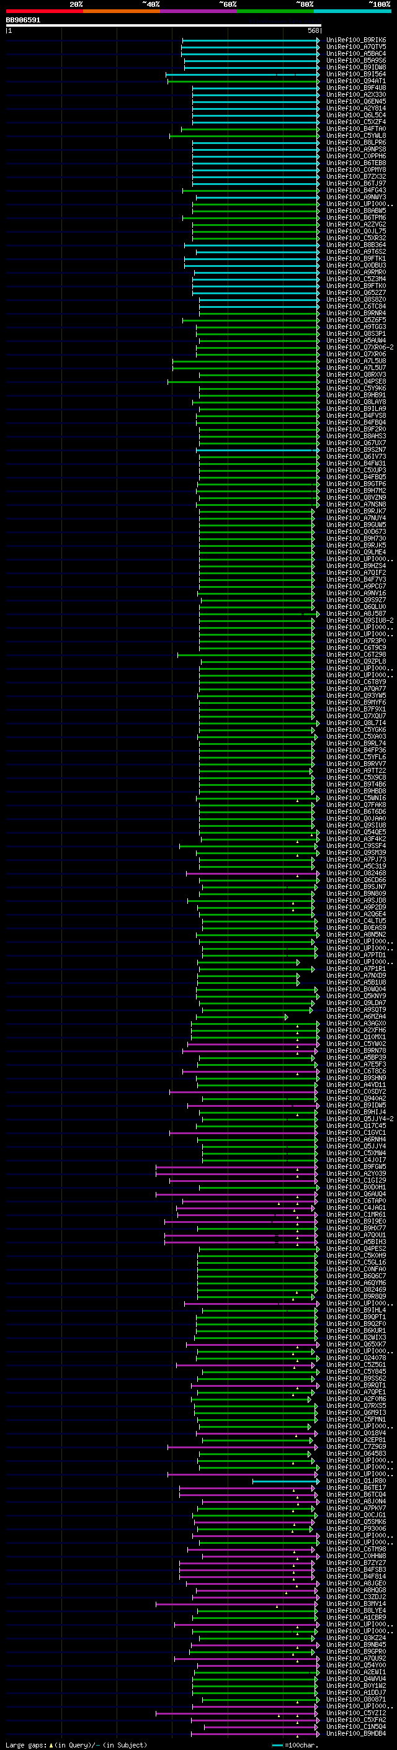Open hit UniRef100_B4FTA0
397x1750 pixels.
356,129
